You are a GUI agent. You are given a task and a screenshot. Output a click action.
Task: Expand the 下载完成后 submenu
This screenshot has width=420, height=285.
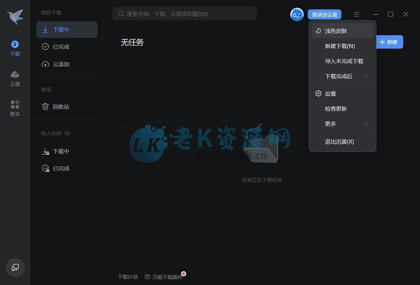(x=342, y=76)
